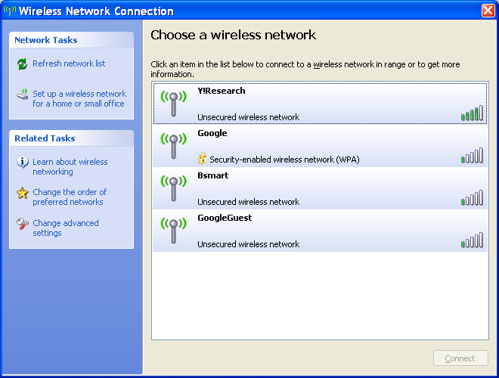The width and height of the screenshot is (499, 378).
Task: Click the wireless network setup icon
Action: (22, 95)
